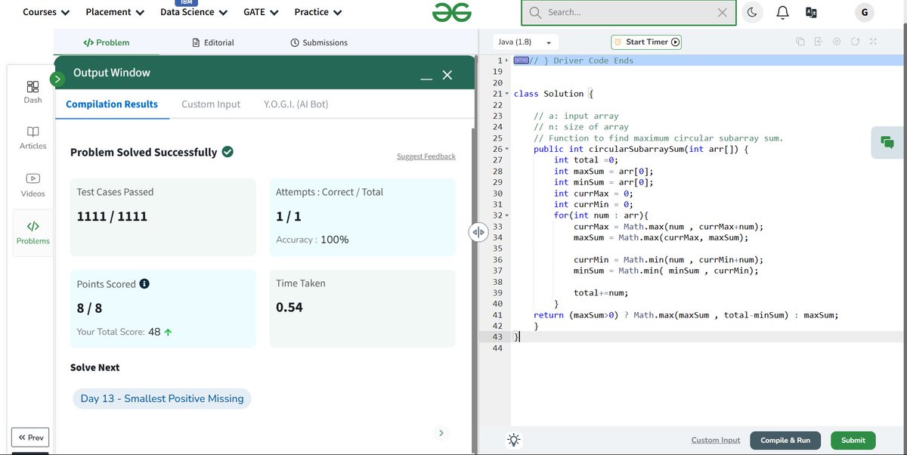Image resolution: width=907 pixels, height=455 pixels.
Task: Open the Java (1.8) language dropdown
Action: 526,42
